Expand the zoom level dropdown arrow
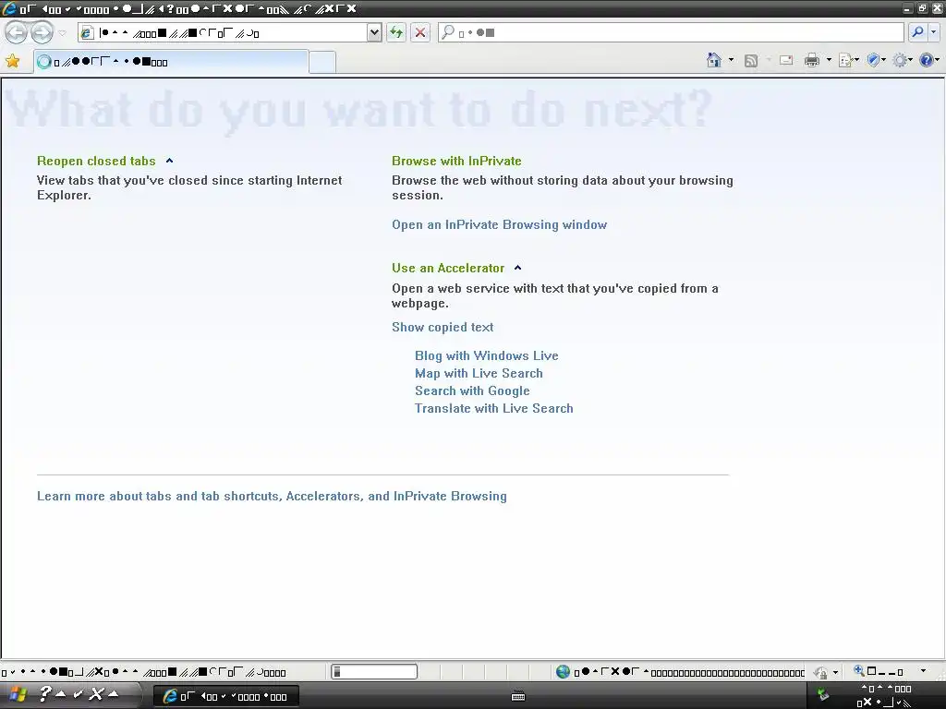946x709 pixels. tap(923, 671)
